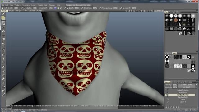Screen dimensions: 199x112
Task: Open the add-pen folder icon in Pen panel
Action: click(x=180, y=33)
